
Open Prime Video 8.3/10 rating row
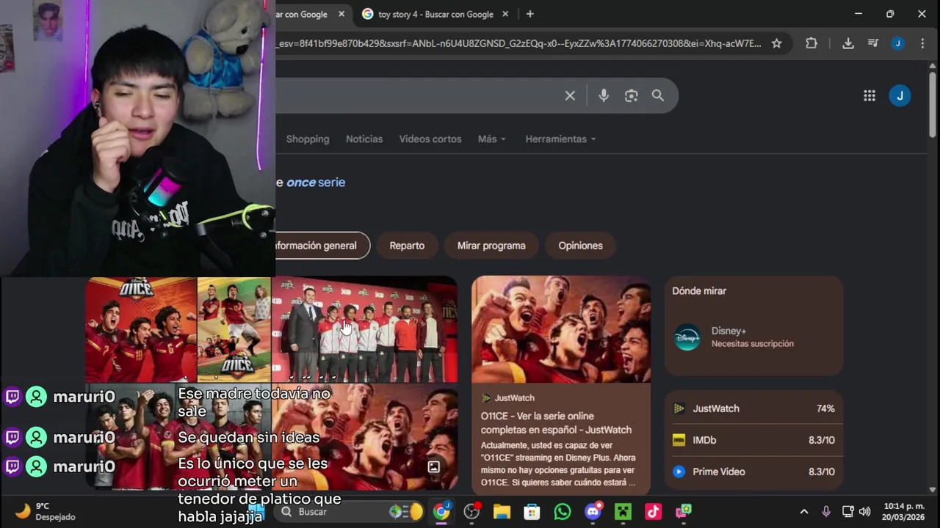(753, 472)
